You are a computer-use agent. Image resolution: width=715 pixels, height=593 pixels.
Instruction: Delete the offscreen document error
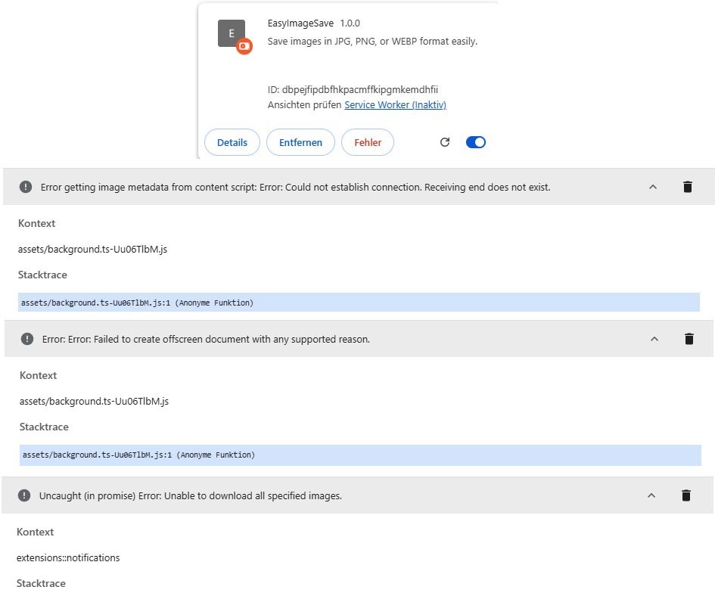[x=689, y=339]
